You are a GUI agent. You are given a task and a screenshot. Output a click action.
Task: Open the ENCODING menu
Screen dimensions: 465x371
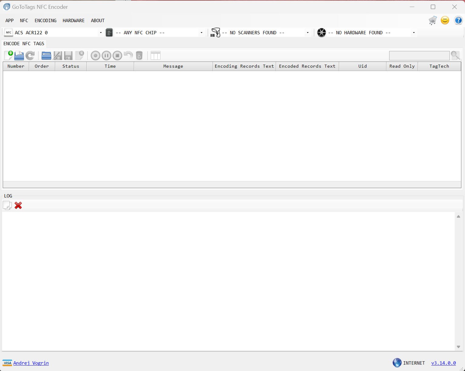(45, 21)
